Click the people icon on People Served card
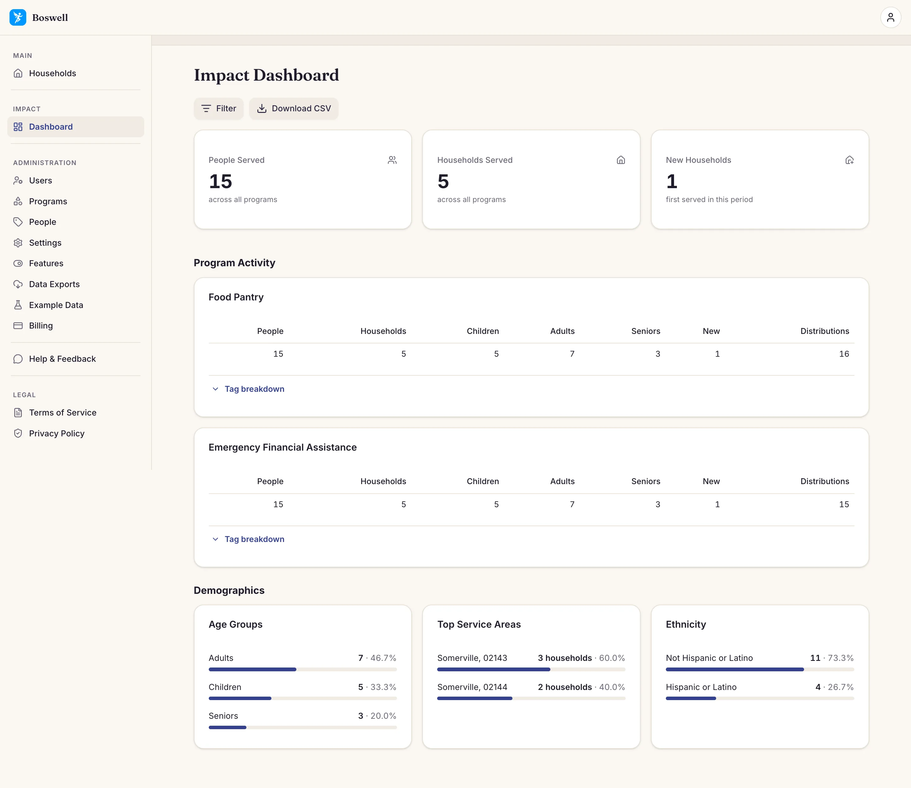 [392, 160]
